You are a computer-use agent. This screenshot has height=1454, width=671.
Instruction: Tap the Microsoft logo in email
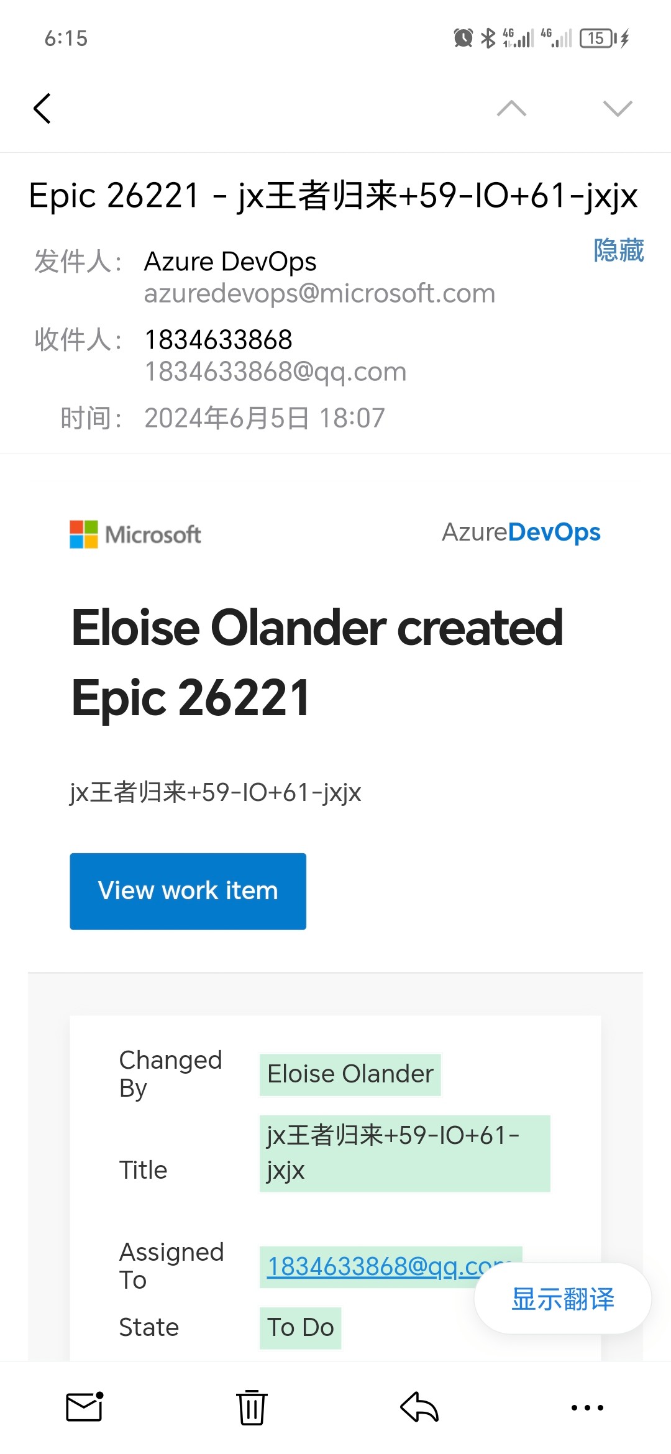[x=135, y=534]
